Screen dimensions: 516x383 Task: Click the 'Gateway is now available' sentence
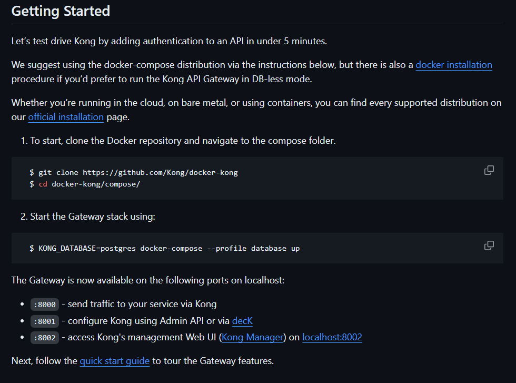coord(148,280)
